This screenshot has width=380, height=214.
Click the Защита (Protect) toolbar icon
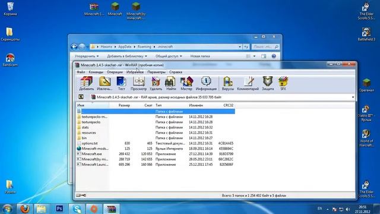pos(268,84)
